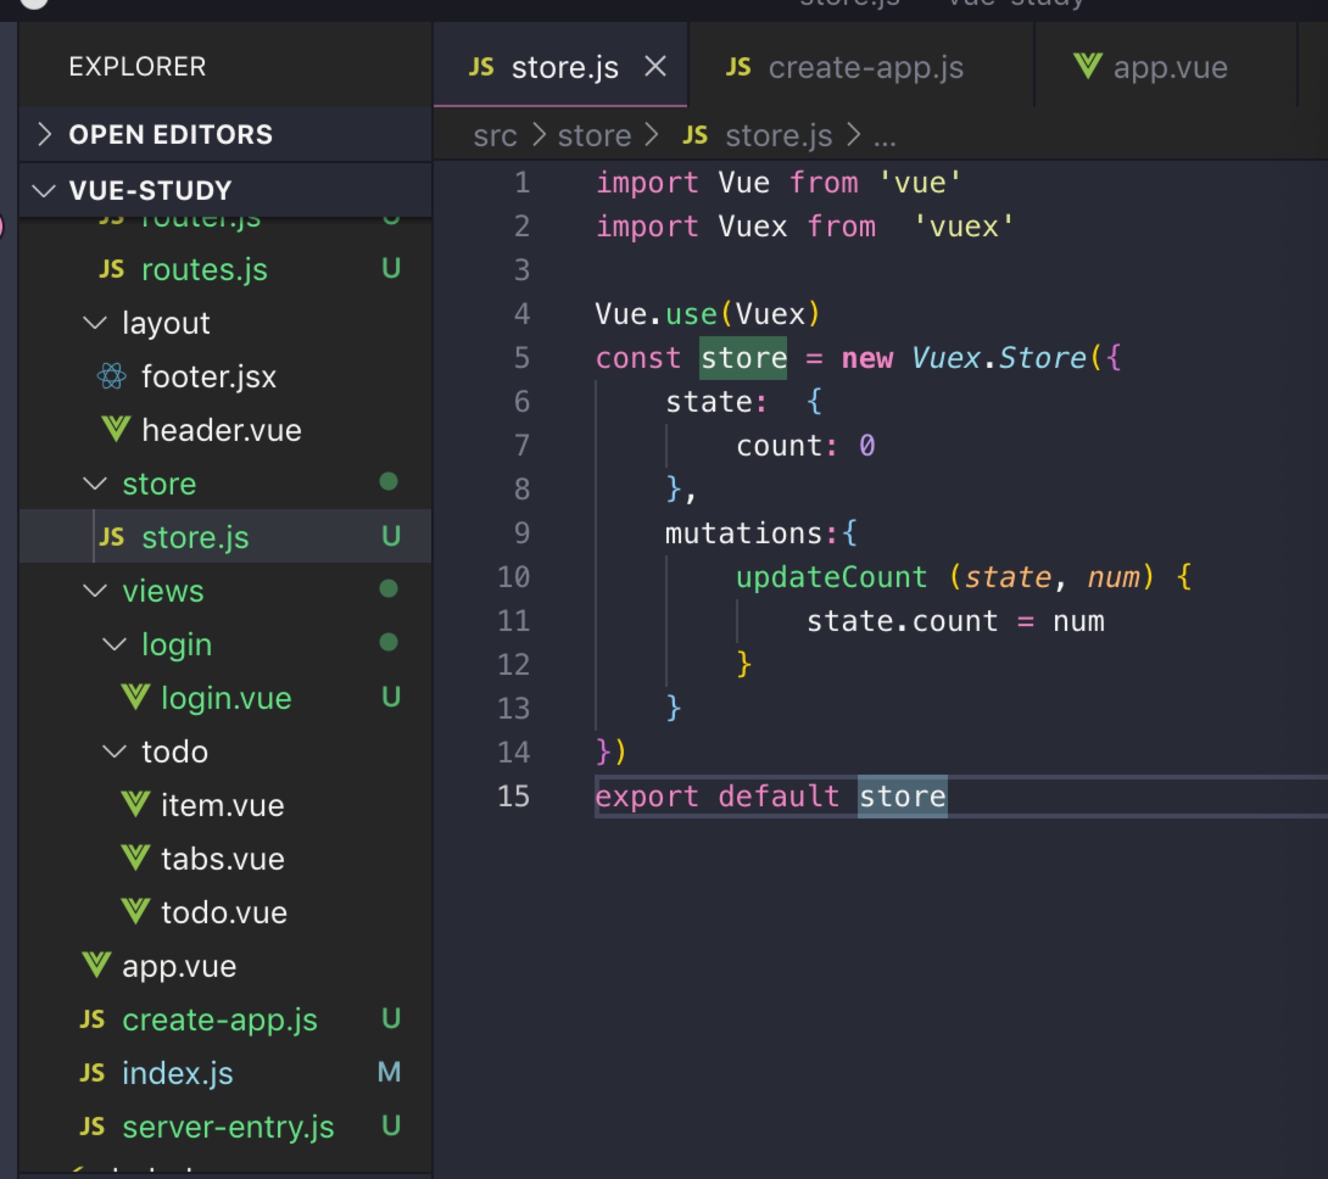This screenshot has width=1328, height=1179.
Task: Open header.vue file
Action: coord(225,430)
